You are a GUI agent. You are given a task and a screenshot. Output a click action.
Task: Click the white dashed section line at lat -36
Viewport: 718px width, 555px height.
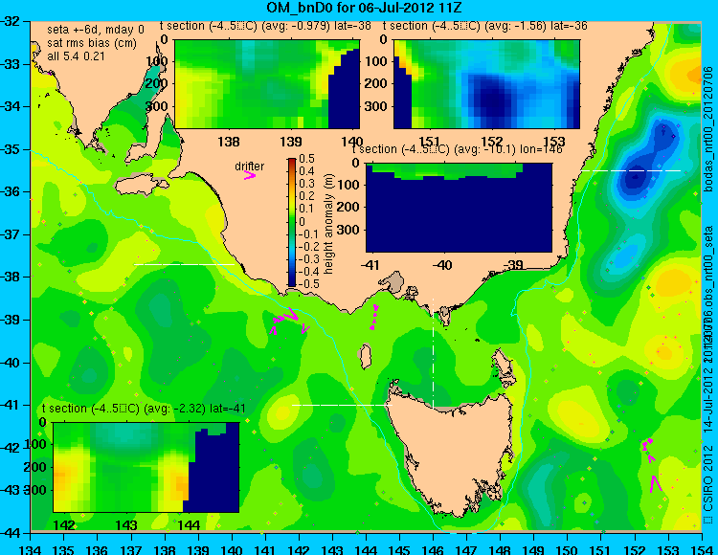pyautogui.click(x=631, y=170)
